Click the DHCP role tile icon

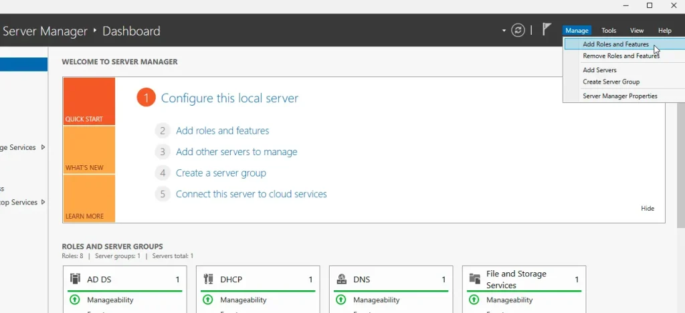[208, 280]
